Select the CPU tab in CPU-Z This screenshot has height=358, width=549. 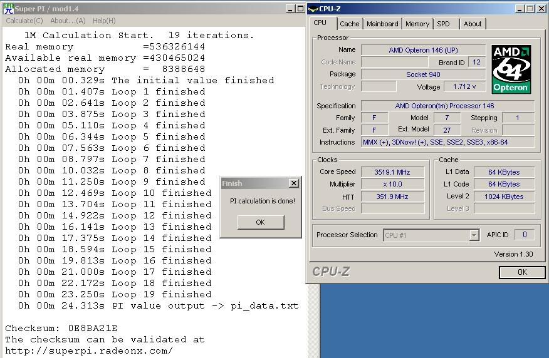tap(320, 23)
